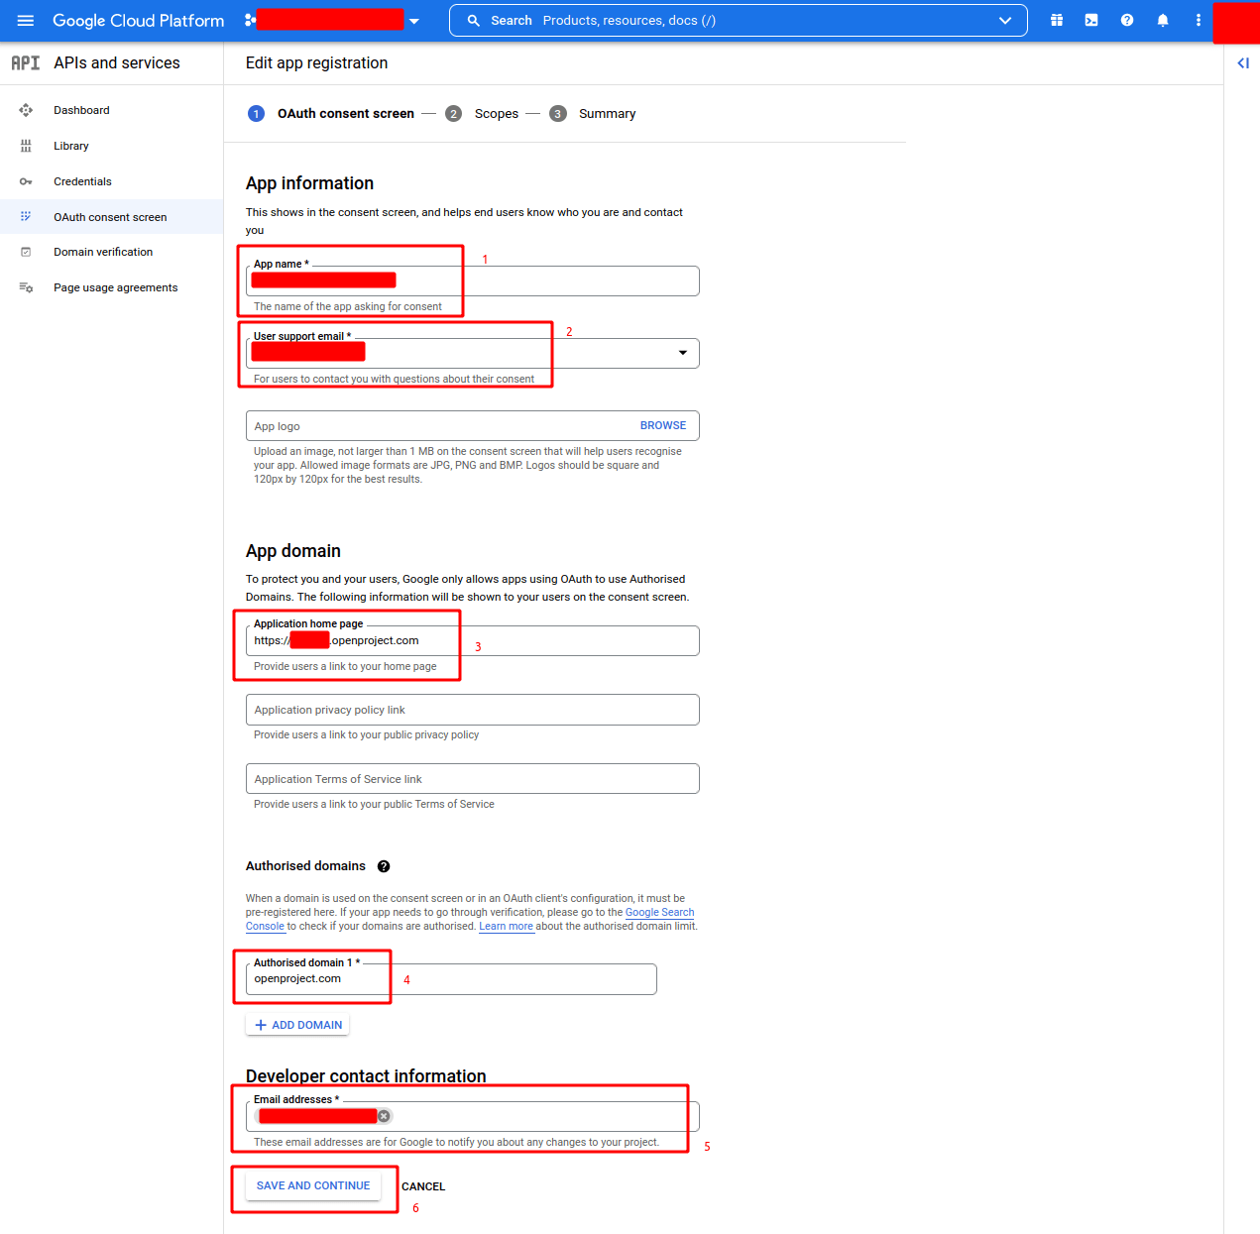Open the notifications bell

coord(1163,21)
